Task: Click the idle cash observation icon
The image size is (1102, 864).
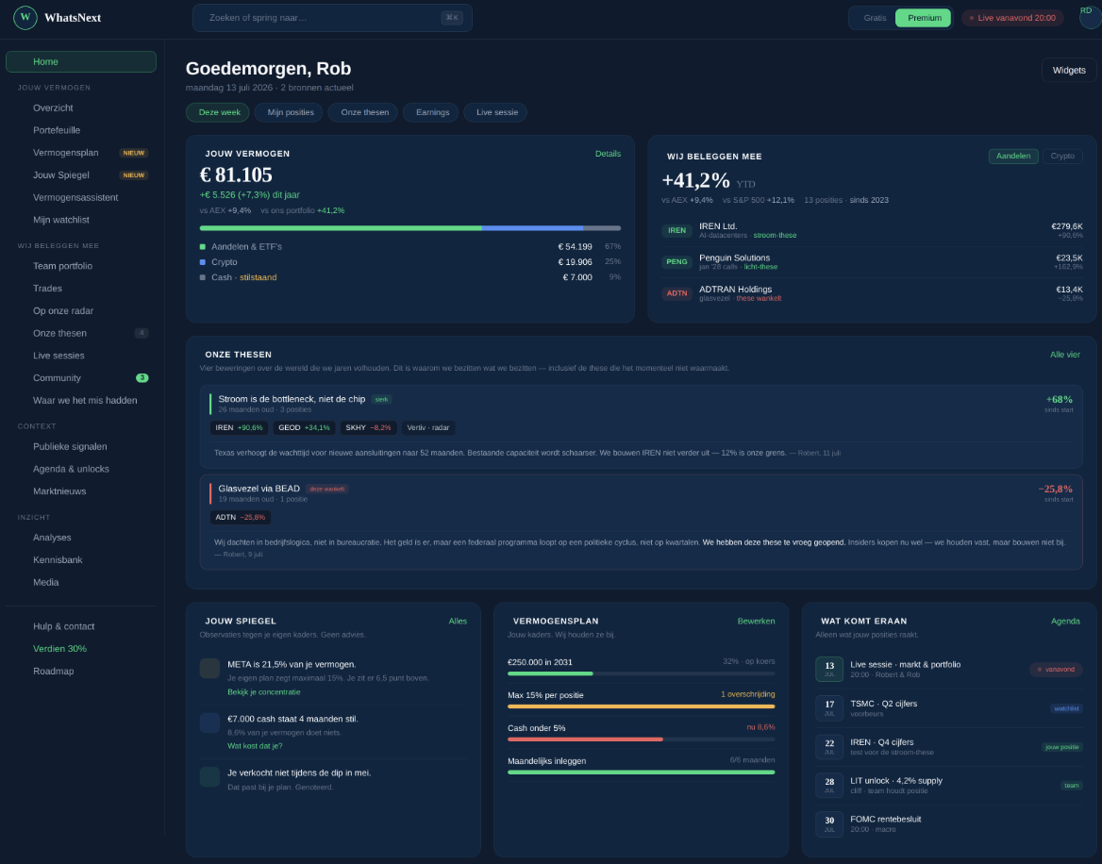Action: pos(209,723)
